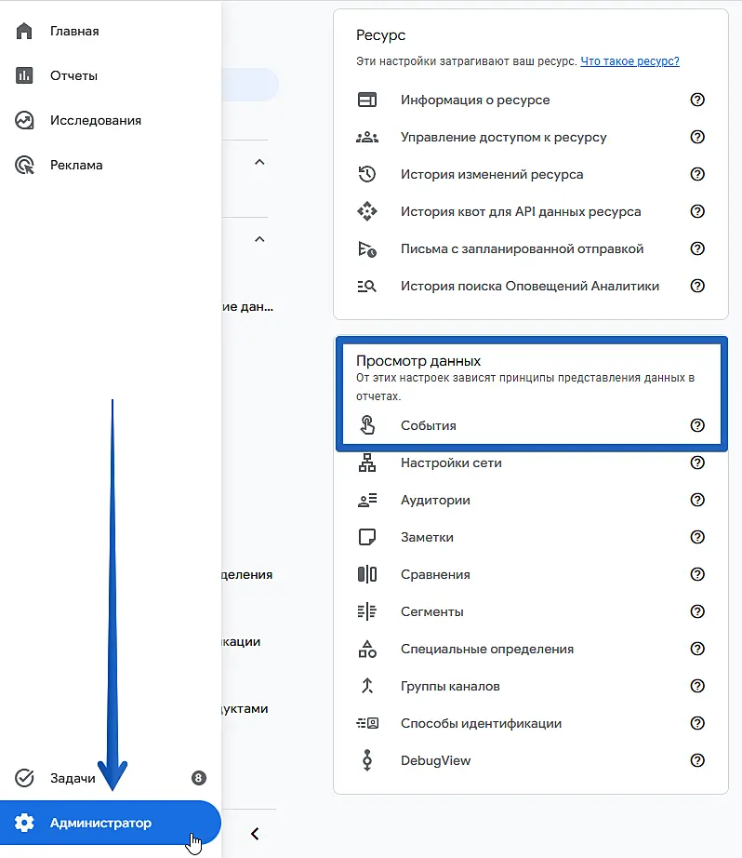742x858 pixels.
Task: Follow the Что такое ресурс? link
Action: [629, 61]
